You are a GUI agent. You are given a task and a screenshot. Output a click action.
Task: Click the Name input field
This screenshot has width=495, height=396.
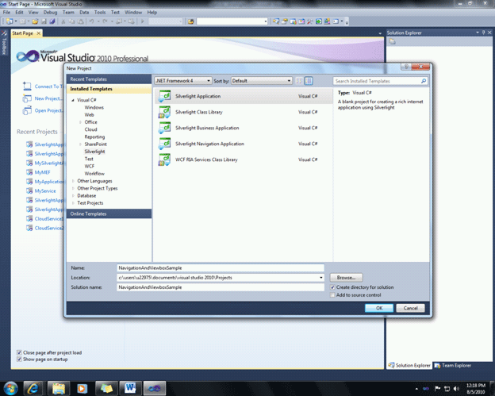click(221, 267)
